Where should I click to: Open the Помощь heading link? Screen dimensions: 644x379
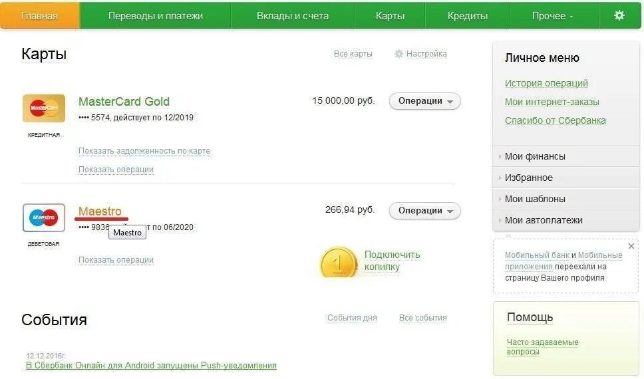point(530,317)
